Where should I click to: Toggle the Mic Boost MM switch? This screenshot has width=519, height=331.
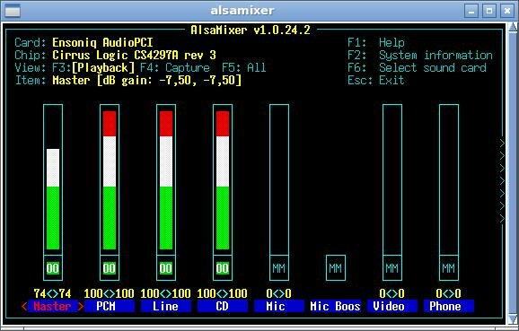click(x=336, y=268)
